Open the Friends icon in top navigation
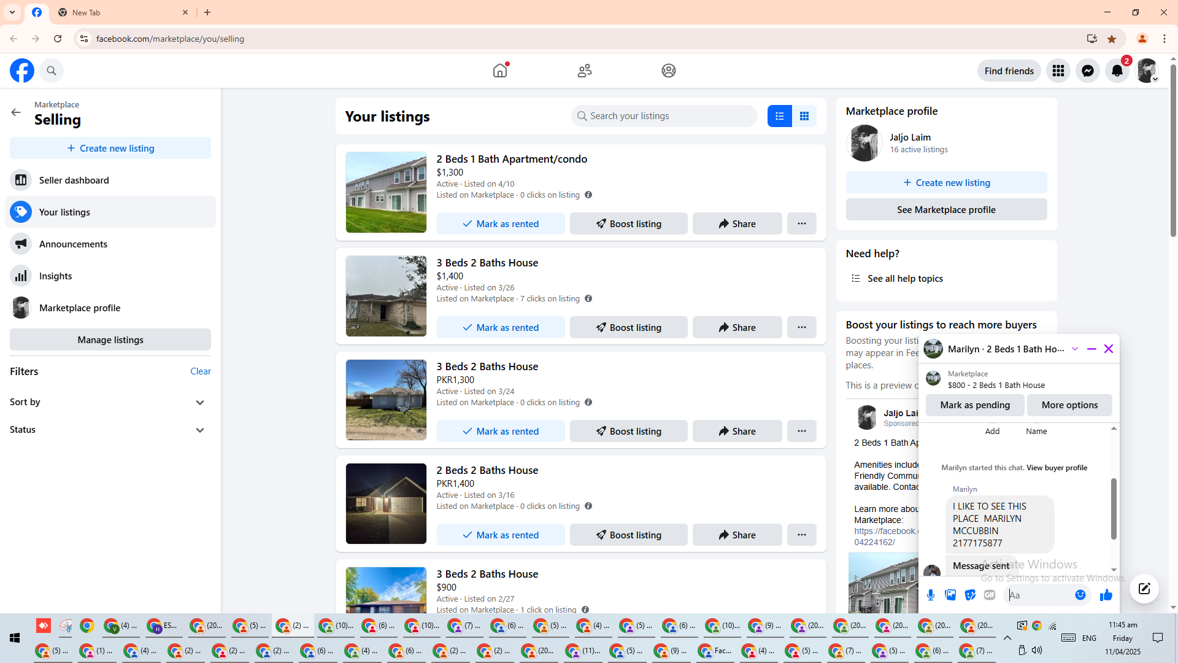Screen dimensions: 1178x663 (585, 71)
